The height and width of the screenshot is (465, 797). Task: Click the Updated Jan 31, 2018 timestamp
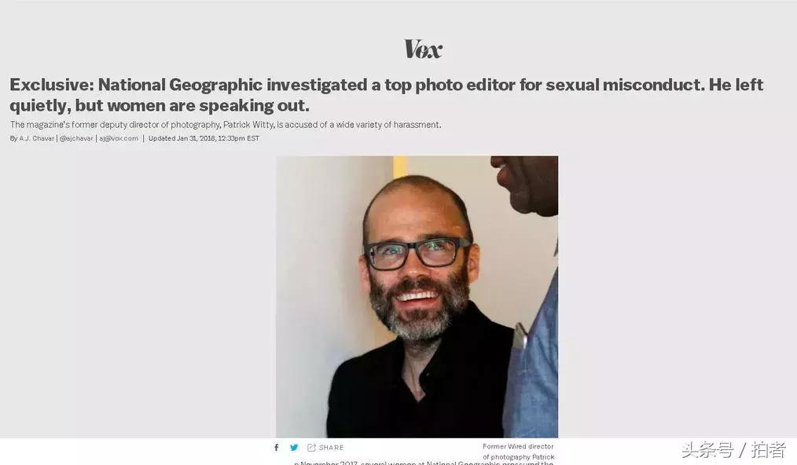204,138
